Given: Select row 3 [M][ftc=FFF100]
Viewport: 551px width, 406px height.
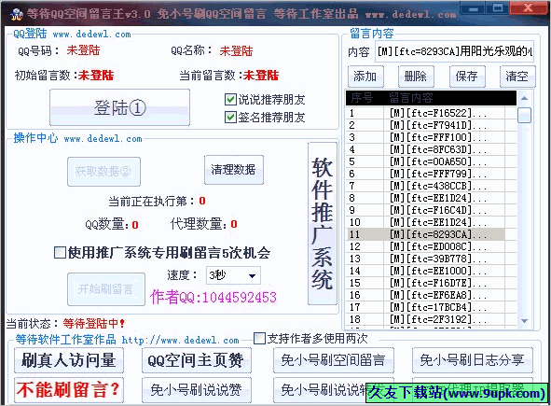Looking at the screenshot, I should tap(431, 137).
